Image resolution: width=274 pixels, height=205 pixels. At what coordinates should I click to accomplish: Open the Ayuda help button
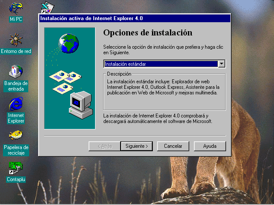pos(210,146)
